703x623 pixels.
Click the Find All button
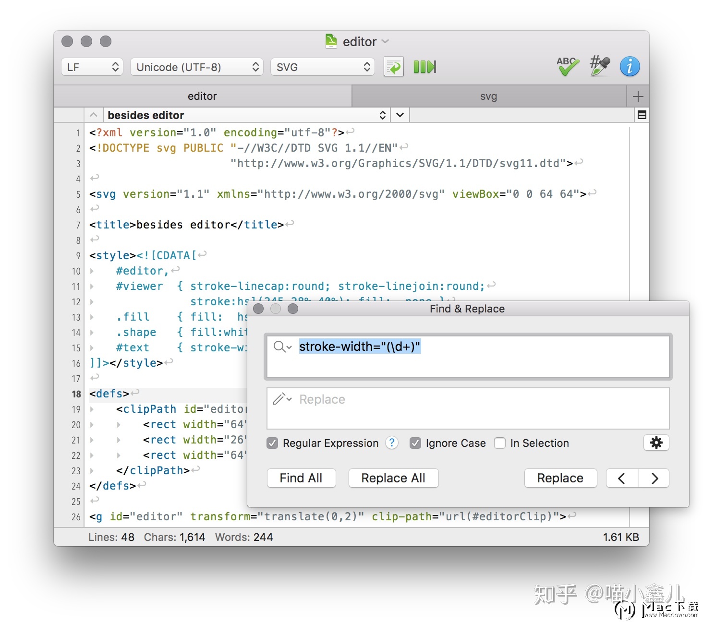tap(301, 478)
